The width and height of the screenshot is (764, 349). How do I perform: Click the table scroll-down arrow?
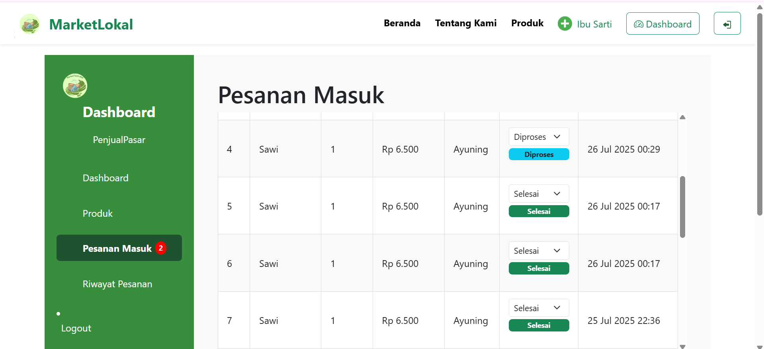[x=682, y=346]
